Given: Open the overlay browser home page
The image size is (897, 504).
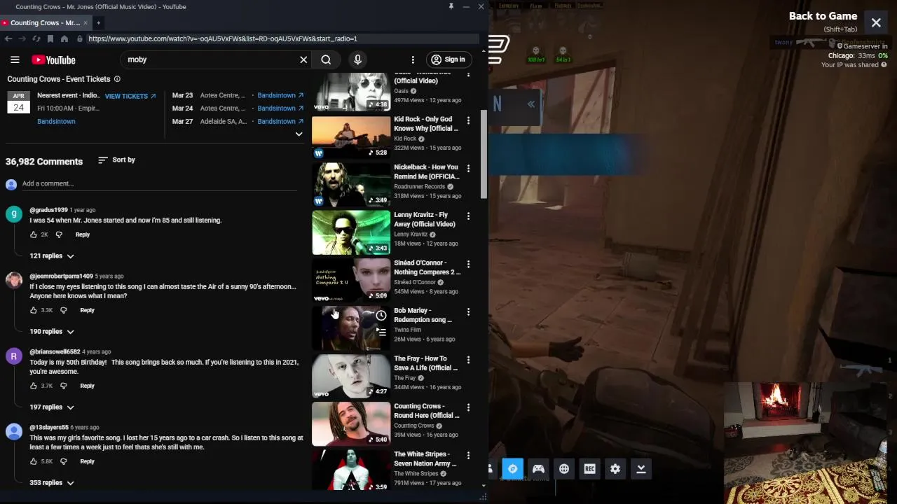Looking at the screenshot, I should pos(64,38).
